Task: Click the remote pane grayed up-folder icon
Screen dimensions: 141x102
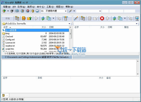Action: (x=95, y=18)
